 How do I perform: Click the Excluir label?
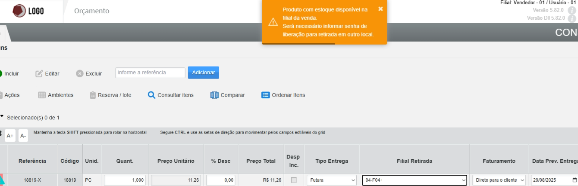(94, 73)
